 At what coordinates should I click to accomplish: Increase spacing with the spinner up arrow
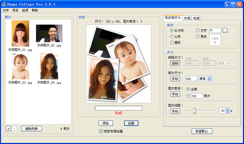227,110
